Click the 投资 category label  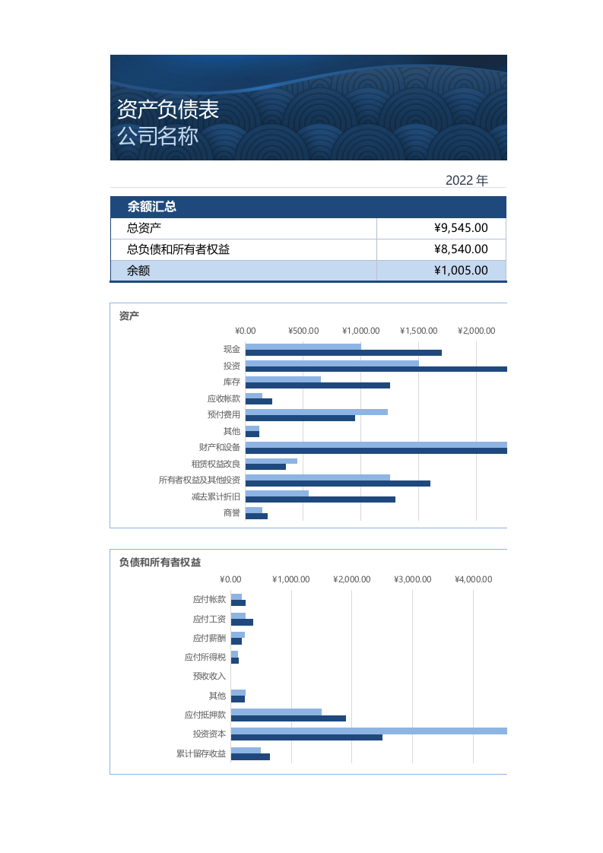[231, 366]
